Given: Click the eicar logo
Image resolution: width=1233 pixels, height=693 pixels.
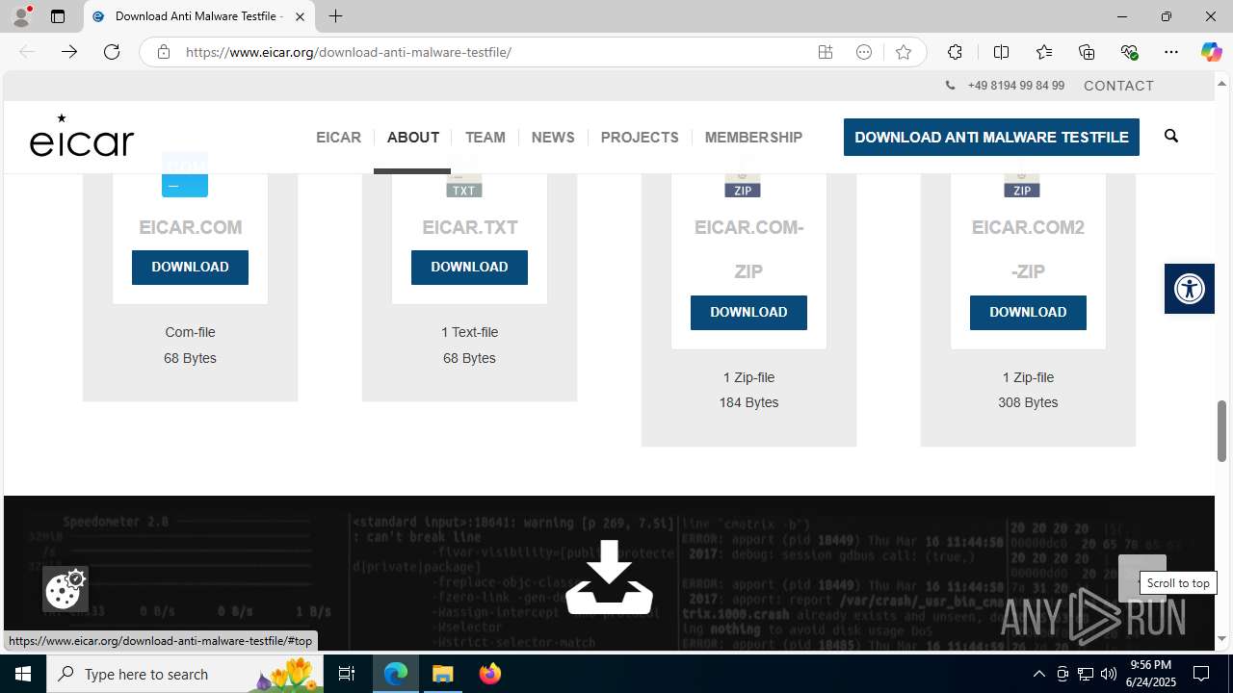Looking at the screenshot, I should pyautogui.click(x=82, y=136).
